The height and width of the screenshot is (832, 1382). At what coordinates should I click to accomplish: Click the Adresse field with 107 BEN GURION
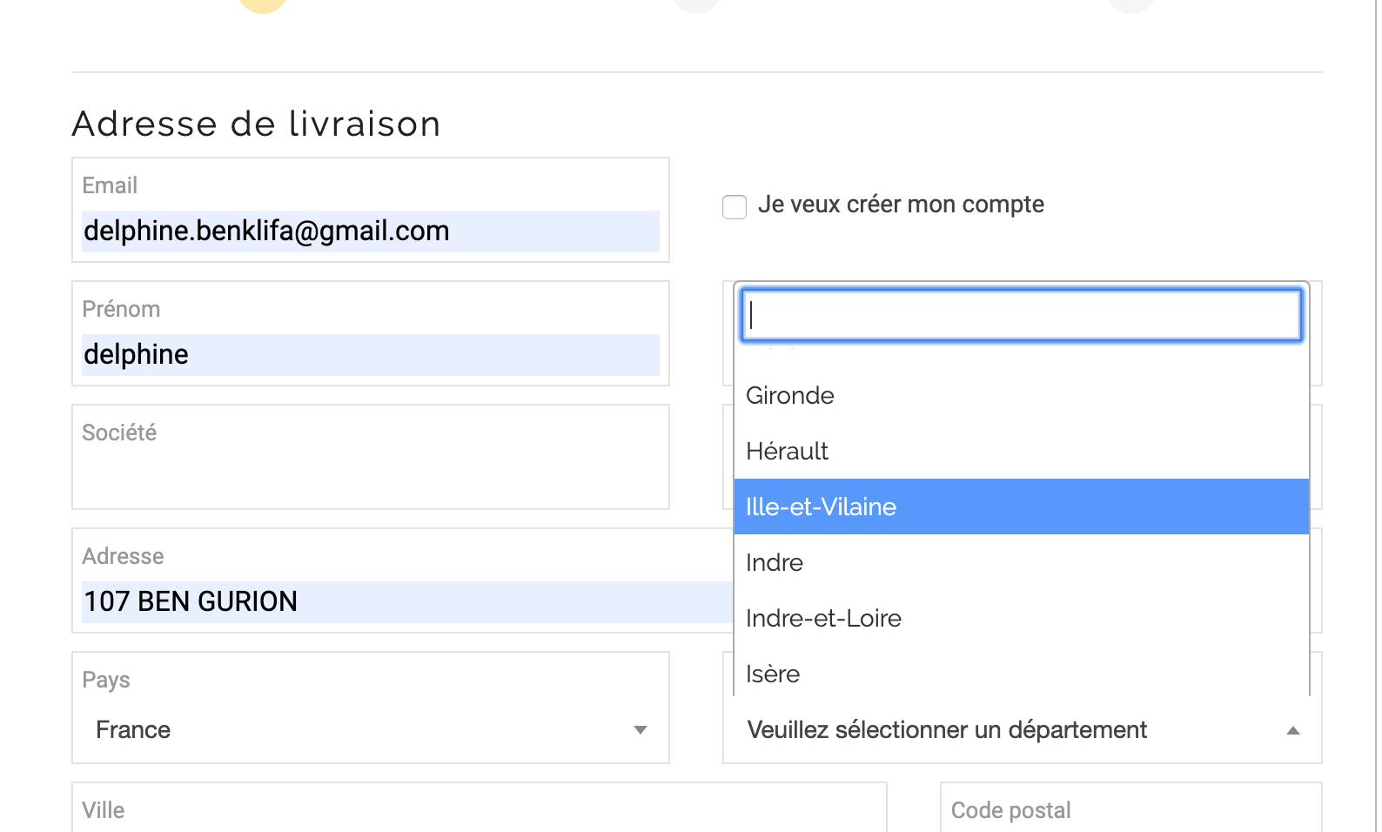(407, 602)
